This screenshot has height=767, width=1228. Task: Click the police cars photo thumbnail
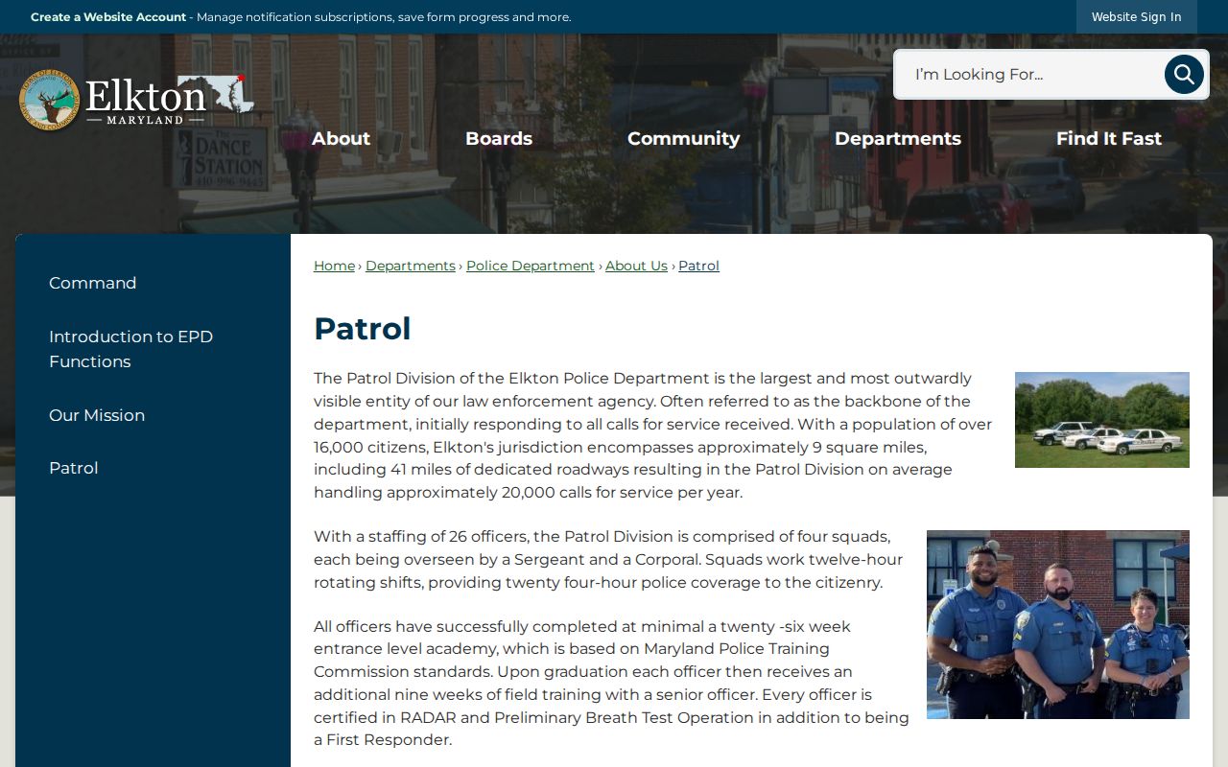point(1102,420)
